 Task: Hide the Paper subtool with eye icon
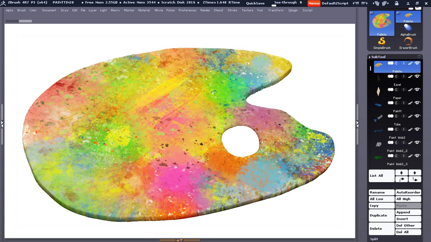[417, 89]
